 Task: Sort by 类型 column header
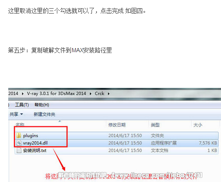pos(155,125)
